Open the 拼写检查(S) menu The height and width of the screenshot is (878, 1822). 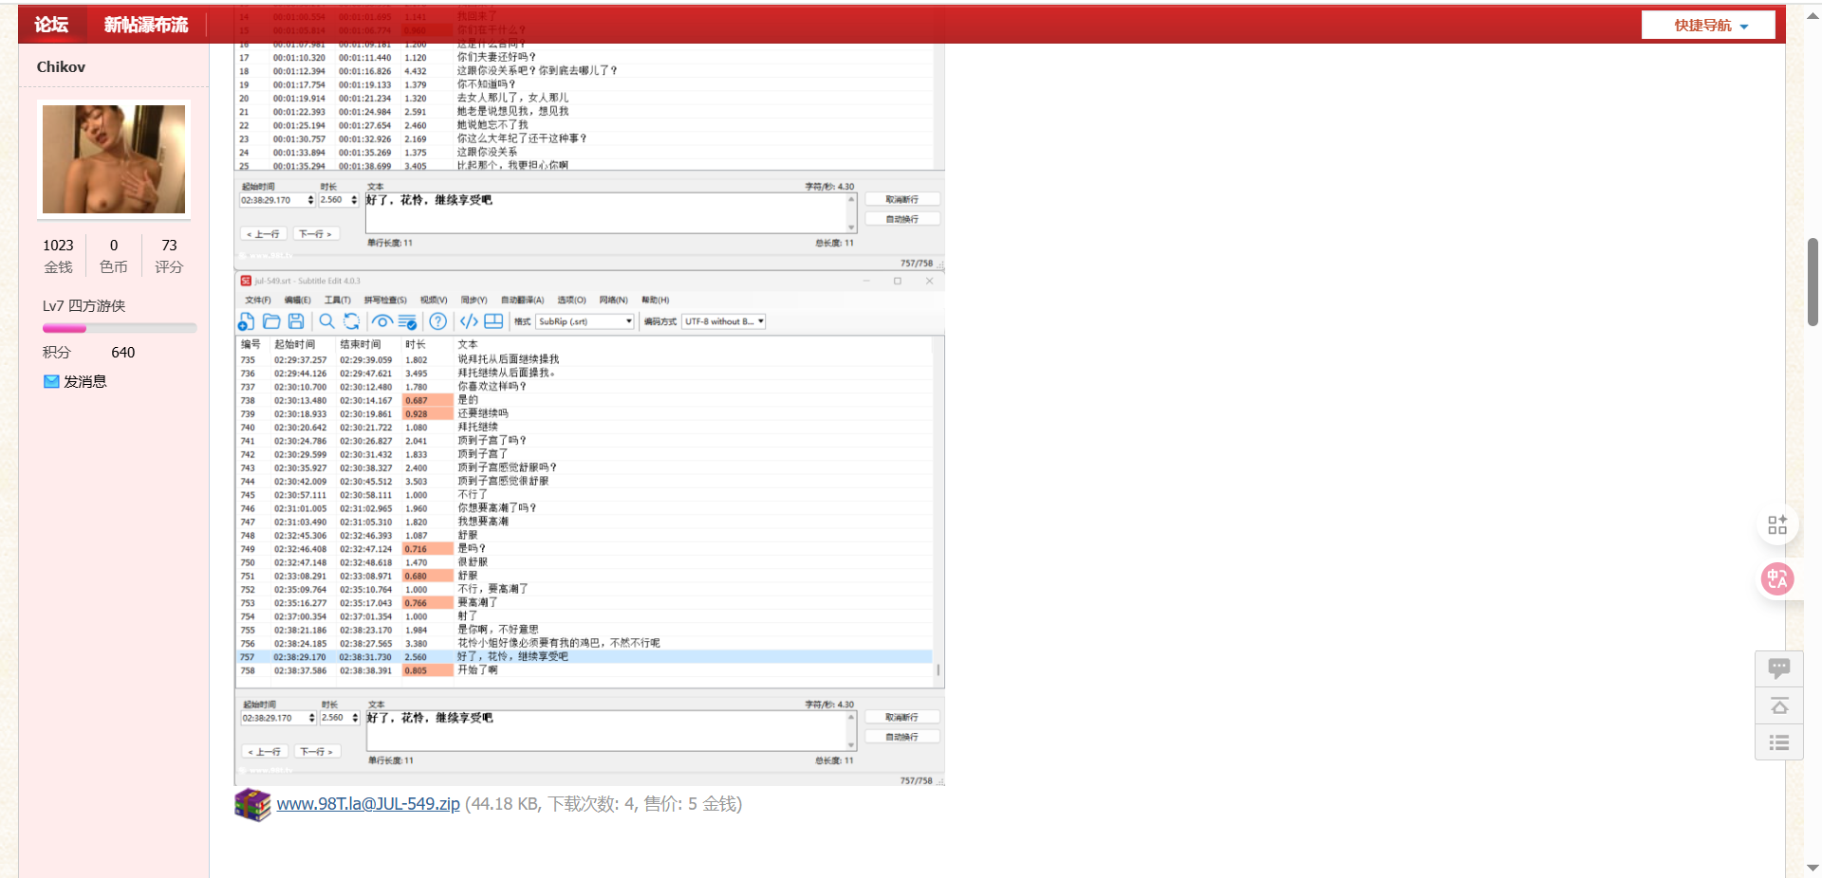click(385, 300)
